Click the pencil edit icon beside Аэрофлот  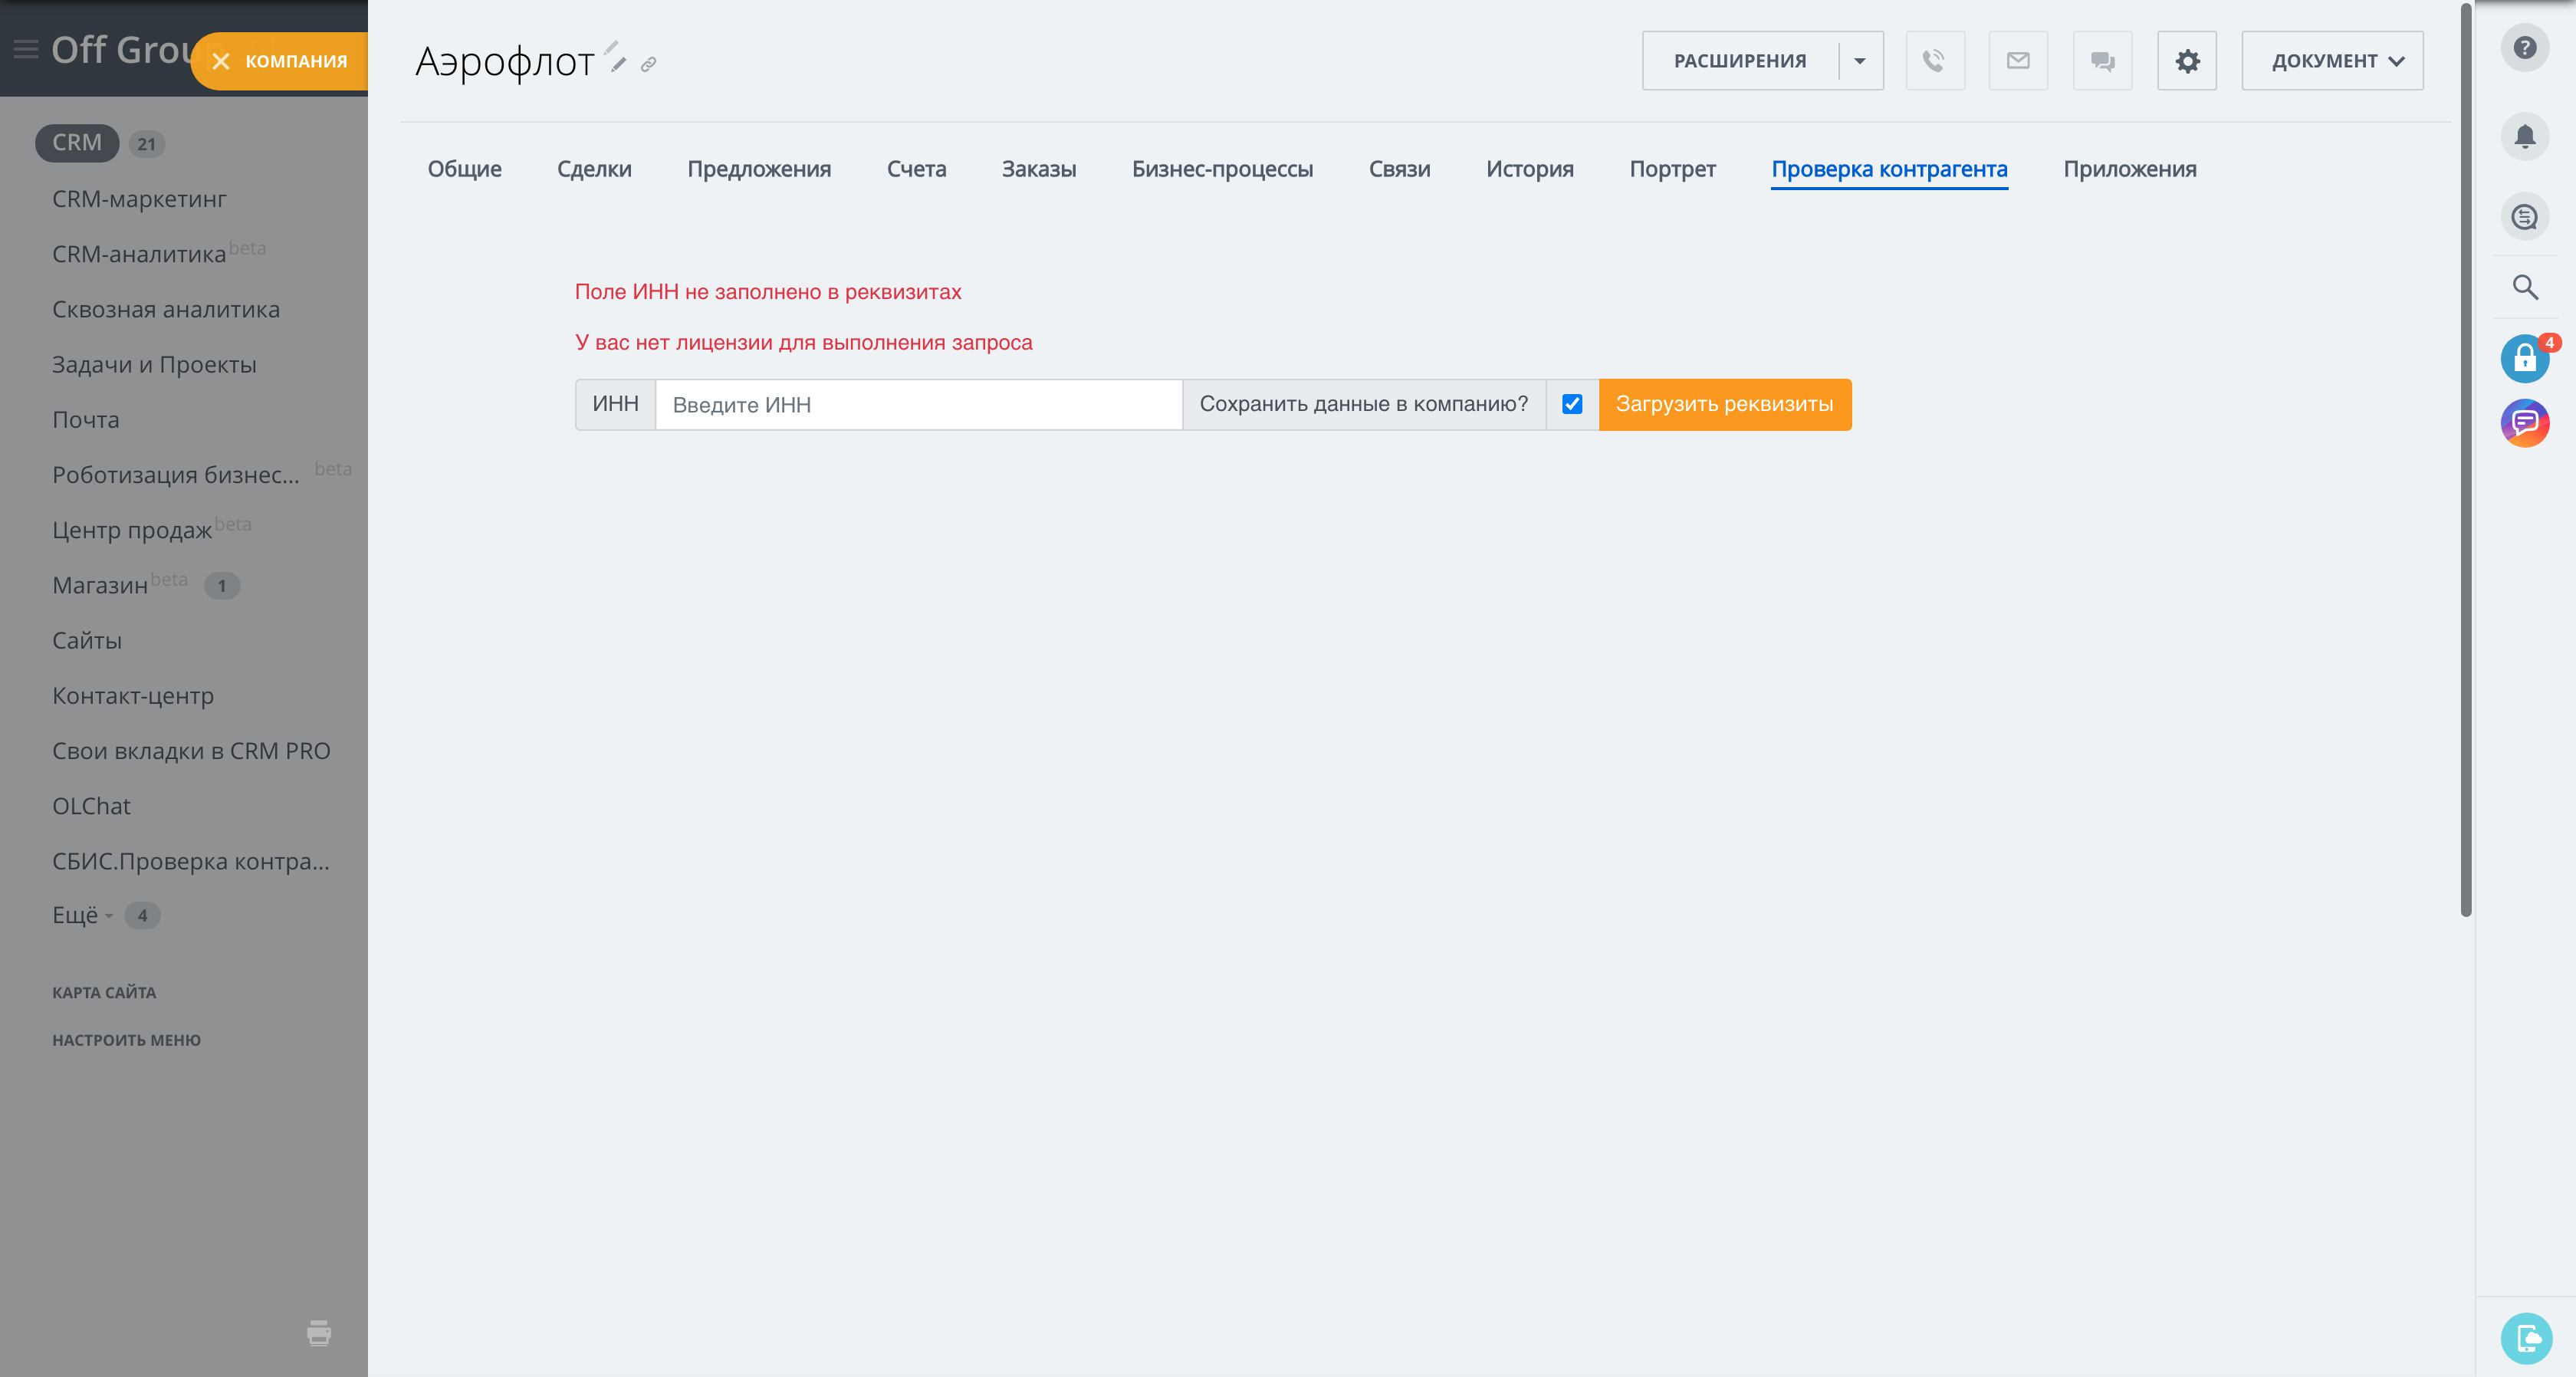pyautogui.click(x=618, y=64)
